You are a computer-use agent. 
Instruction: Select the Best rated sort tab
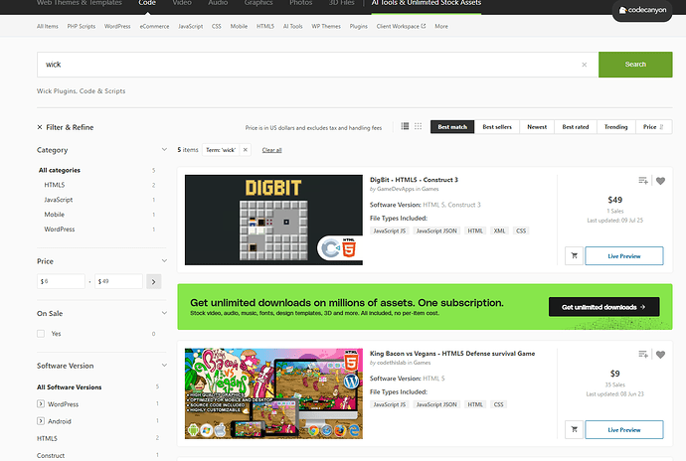coord(576,127)
